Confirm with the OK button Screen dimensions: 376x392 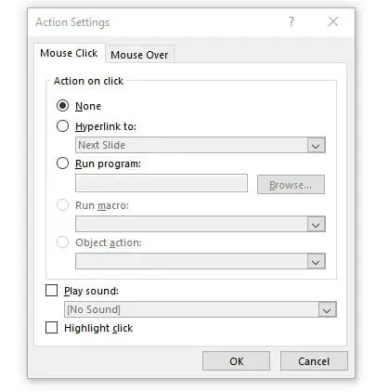tap(236, 361)
